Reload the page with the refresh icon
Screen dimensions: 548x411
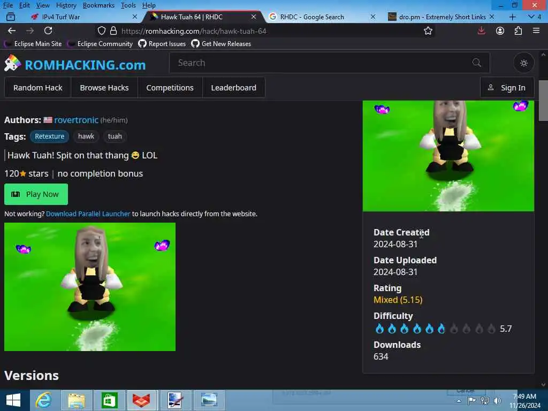(x=48, y=31)
